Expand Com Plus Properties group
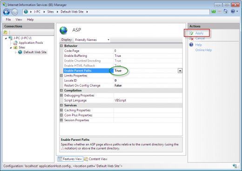The width and height of the screenshot is (242, 171). 61,115
